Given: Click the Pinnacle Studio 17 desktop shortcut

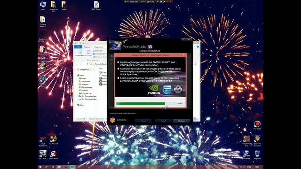Looking at the screenshot, I should (257, 141).
